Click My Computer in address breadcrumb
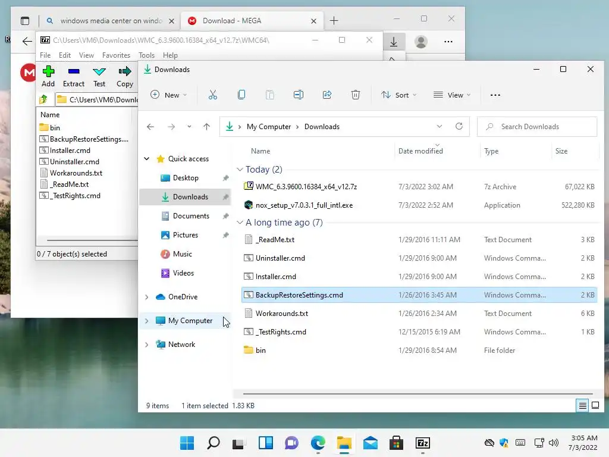This screenshot has height=457, width=609. pos(269,127)
